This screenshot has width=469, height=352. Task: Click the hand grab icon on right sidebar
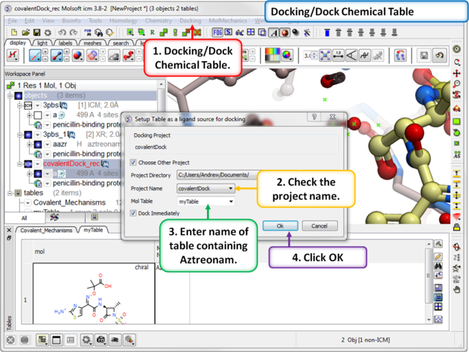coord(456,289)
